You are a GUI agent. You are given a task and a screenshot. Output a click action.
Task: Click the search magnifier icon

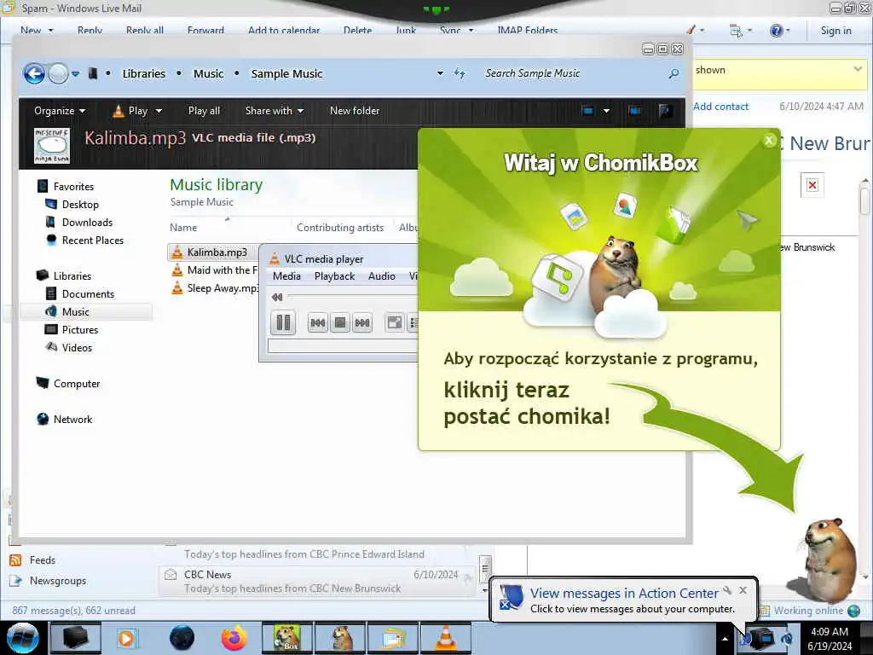674,73
